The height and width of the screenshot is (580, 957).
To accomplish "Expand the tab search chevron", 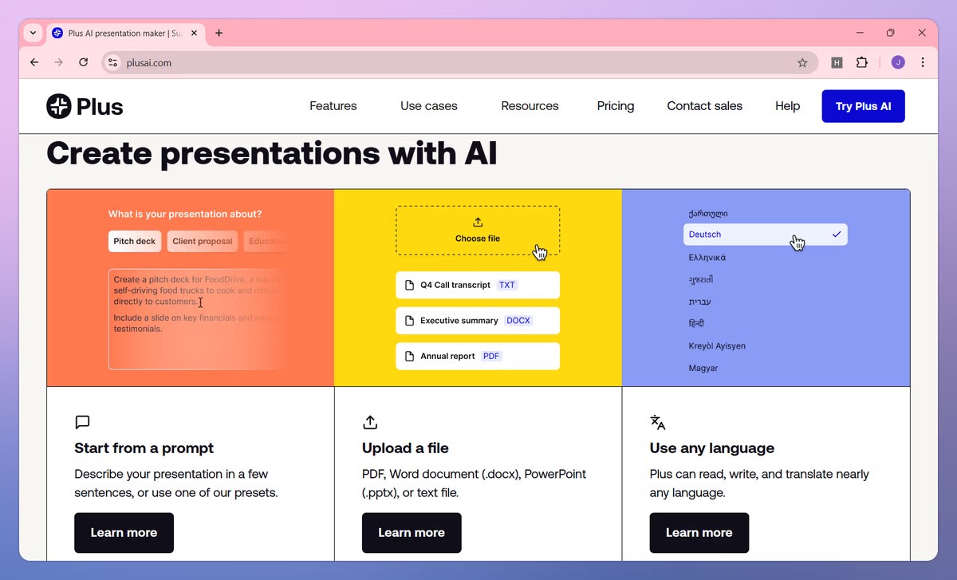I will click(x=32, y=33).
